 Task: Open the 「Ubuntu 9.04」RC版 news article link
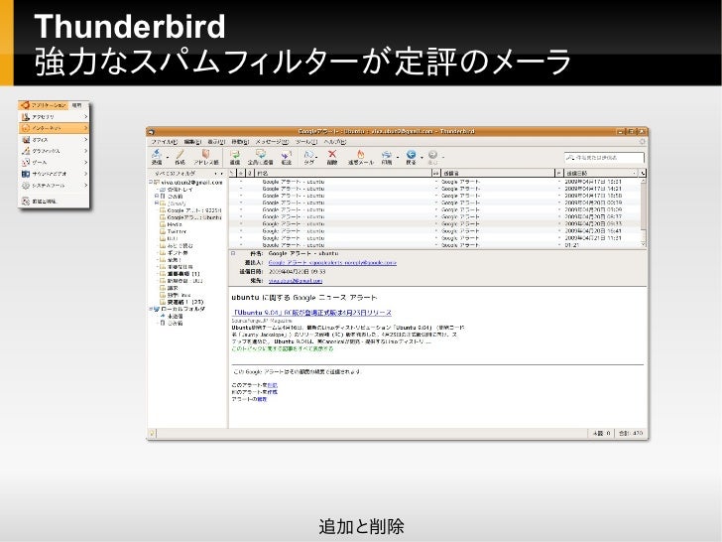coord(311,313)
